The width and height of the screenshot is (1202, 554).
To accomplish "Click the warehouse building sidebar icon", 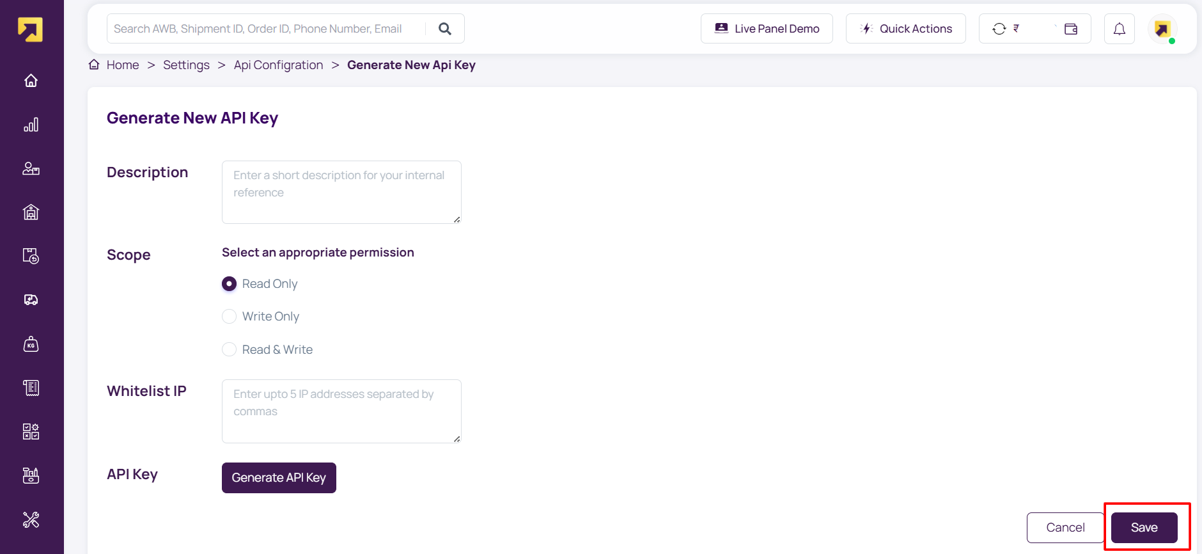I will tap(31, 212).
